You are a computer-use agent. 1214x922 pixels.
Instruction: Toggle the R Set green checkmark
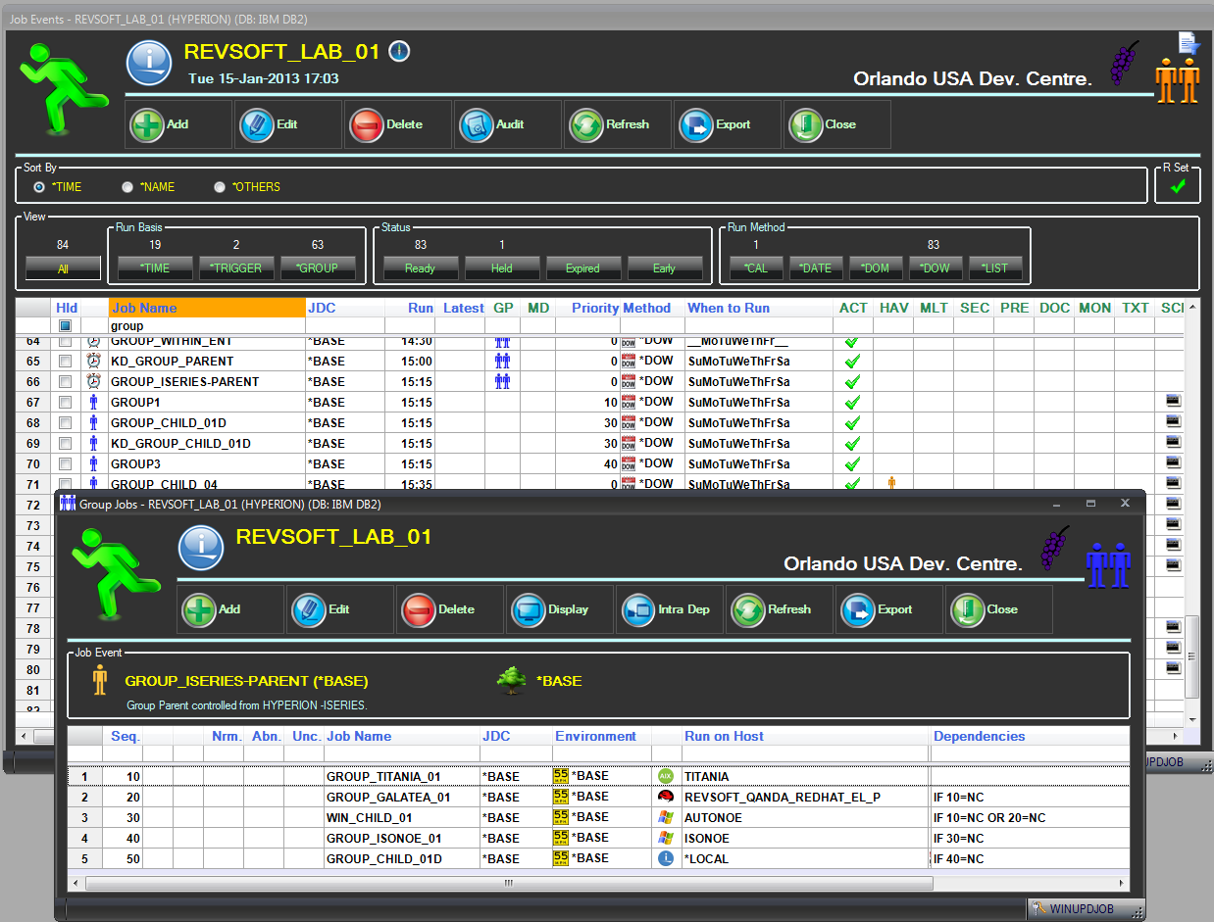pyautogui.click(x=1178, y=187)
